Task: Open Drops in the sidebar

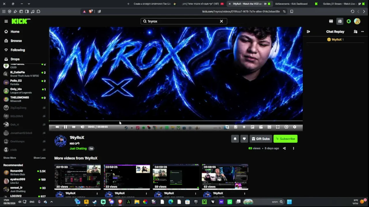Action: 12,59
